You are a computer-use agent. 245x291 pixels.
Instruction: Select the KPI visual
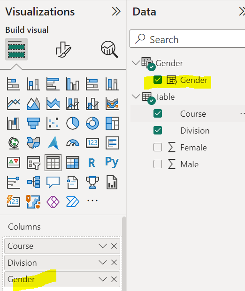click(14, 163)
